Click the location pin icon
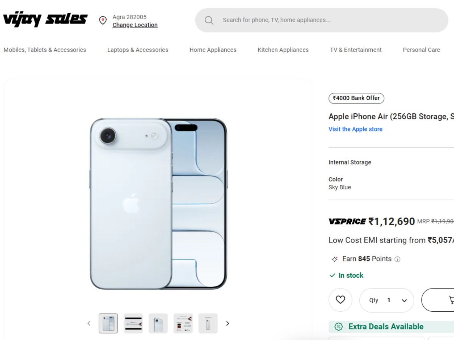This screenshot has width=454, height=340. pyautogui.click(x=103, y=20)
